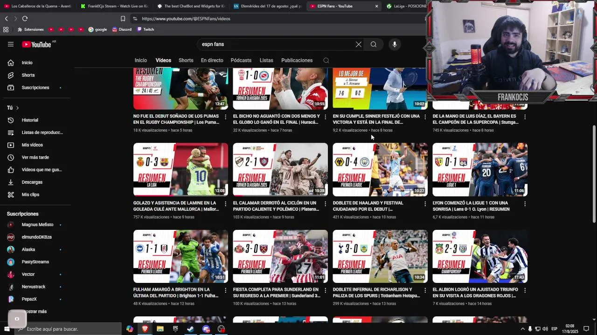
Task: Switch to the channel Shorts tab
Action: coord(186,60)
